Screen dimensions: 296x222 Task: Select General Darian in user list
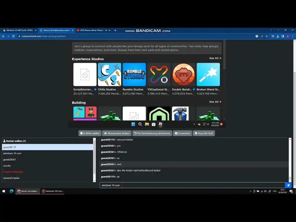click(47, 178)
